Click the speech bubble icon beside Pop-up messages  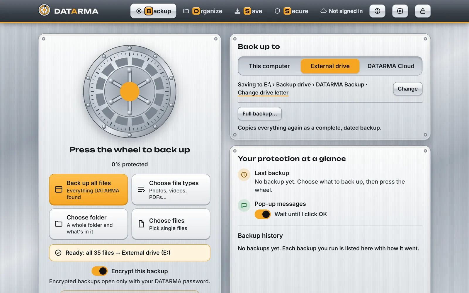pyautogui.click(x=244, y=205)
